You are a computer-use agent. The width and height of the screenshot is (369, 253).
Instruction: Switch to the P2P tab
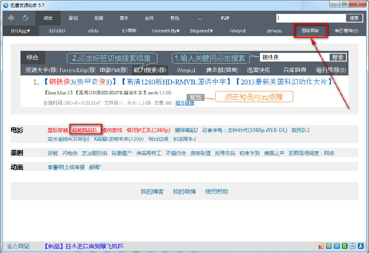(x=225, y=18)
